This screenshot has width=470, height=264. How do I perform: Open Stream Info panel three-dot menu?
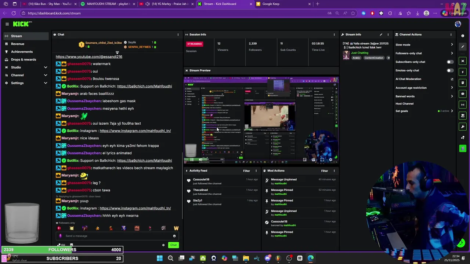coord(388,34)
